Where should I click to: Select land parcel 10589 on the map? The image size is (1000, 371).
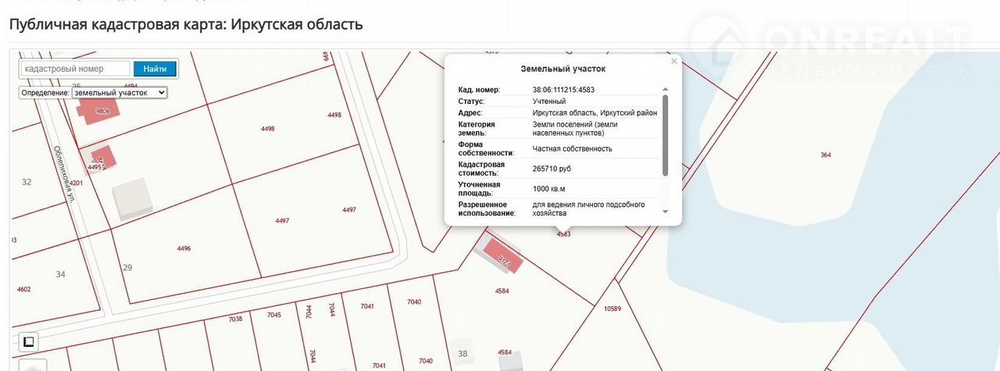point(612,309)
